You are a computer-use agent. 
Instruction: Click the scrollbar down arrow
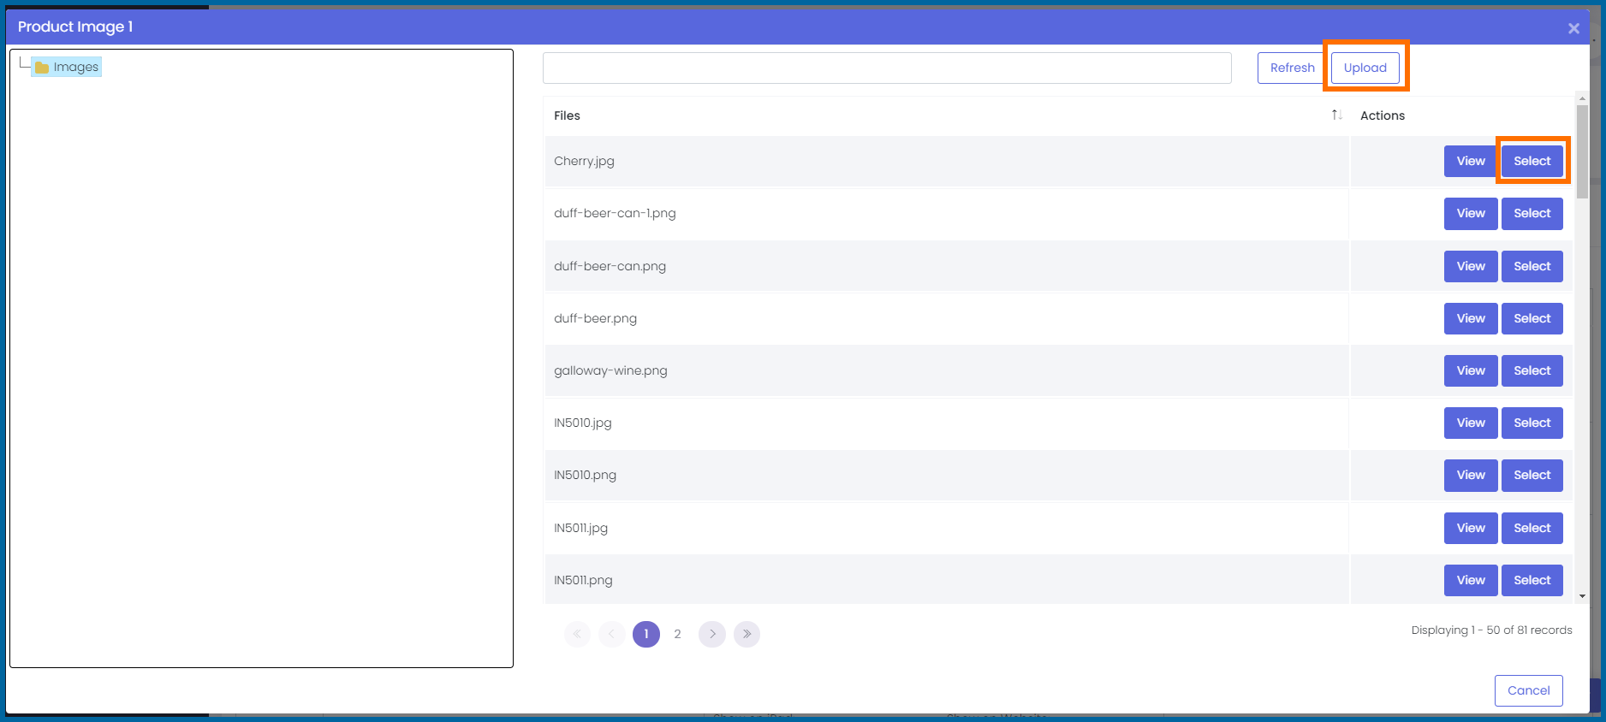click(1582, 596)
